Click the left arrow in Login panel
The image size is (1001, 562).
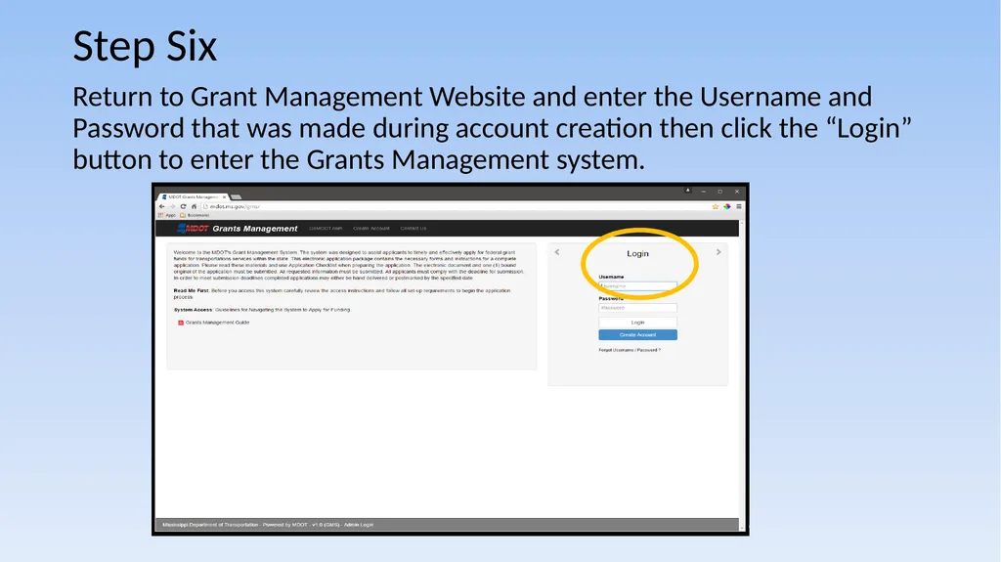[x=556, y=252]
